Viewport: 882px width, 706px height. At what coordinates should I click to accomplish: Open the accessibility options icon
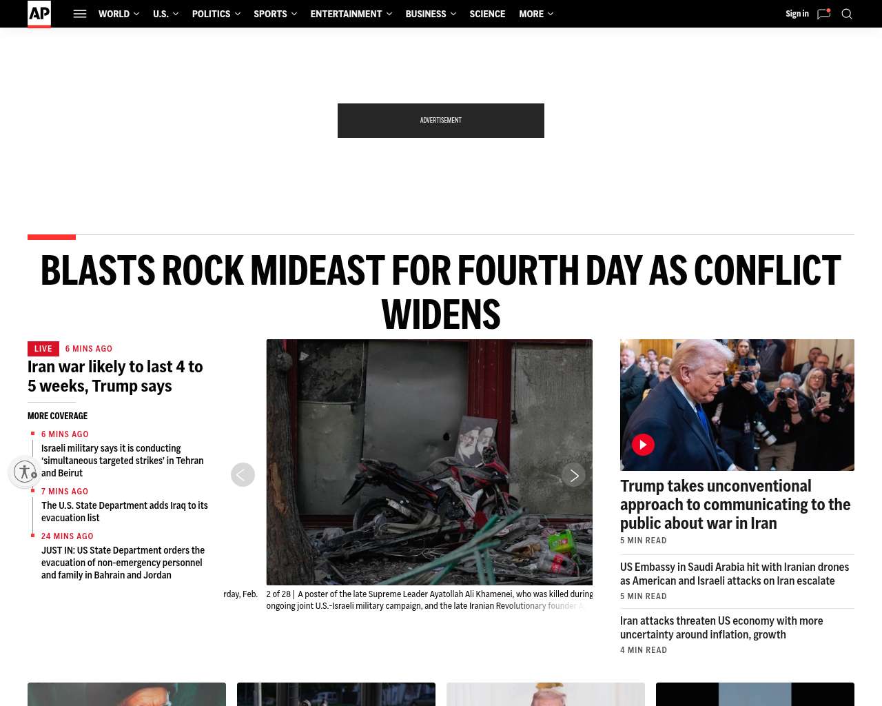tap(25, 472)
